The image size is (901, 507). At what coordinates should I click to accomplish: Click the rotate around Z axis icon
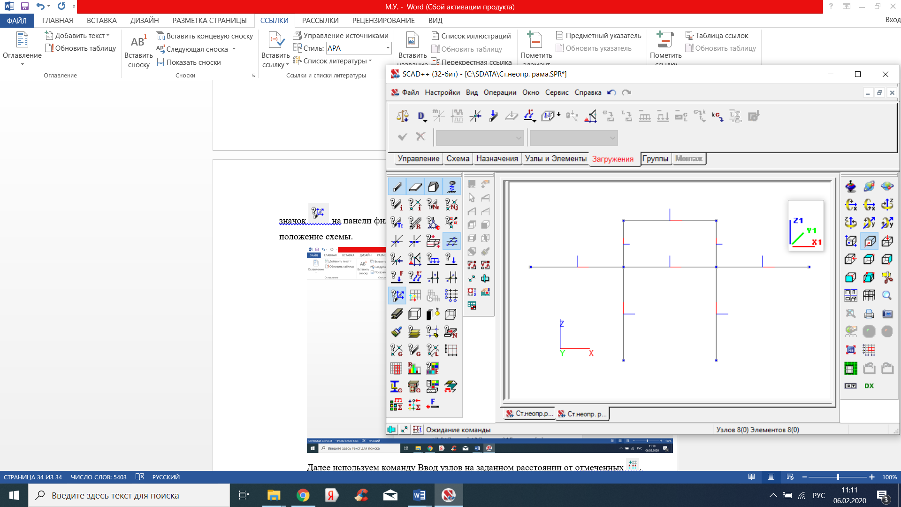[887, 205]
